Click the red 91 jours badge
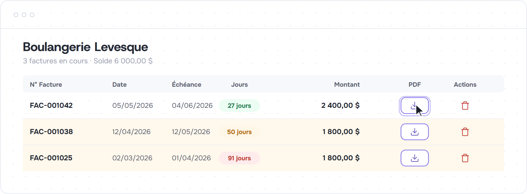Screen dimensions: 527x194 (x=239, y=158)
